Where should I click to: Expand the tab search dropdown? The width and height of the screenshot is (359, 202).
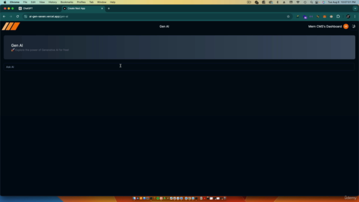click(355, 8)
